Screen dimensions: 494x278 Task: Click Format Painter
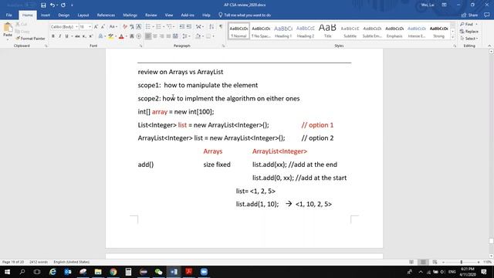tap(31, 39)
